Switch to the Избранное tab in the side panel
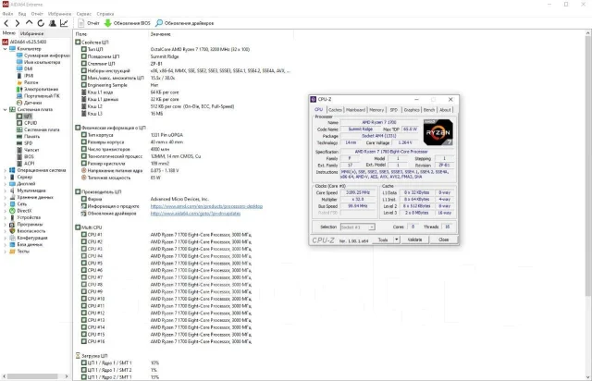The image size is (592, 381). tap(31, 33)
